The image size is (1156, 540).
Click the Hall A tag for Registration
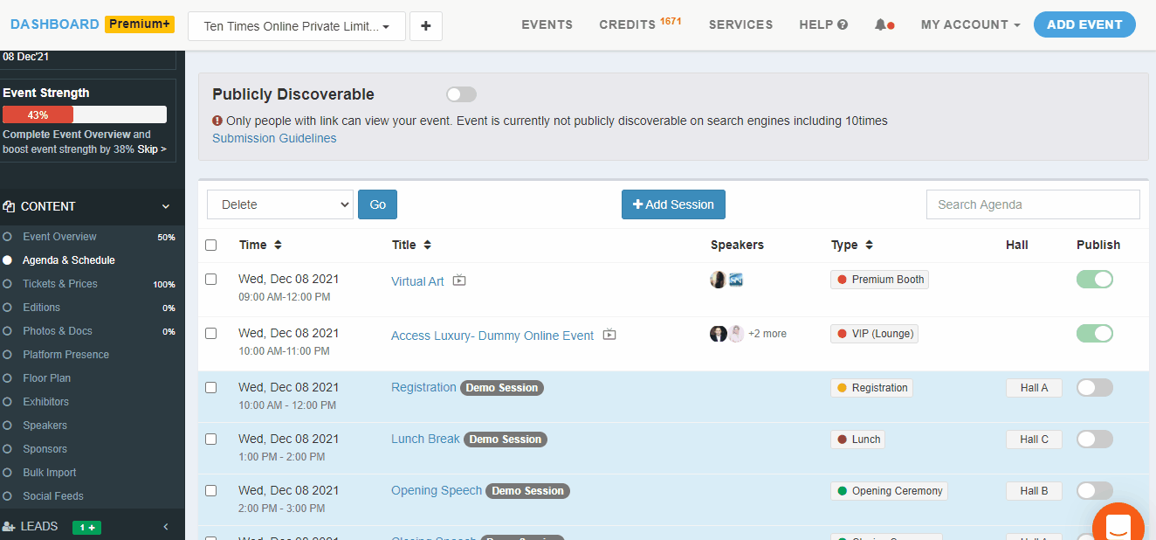1034,388
